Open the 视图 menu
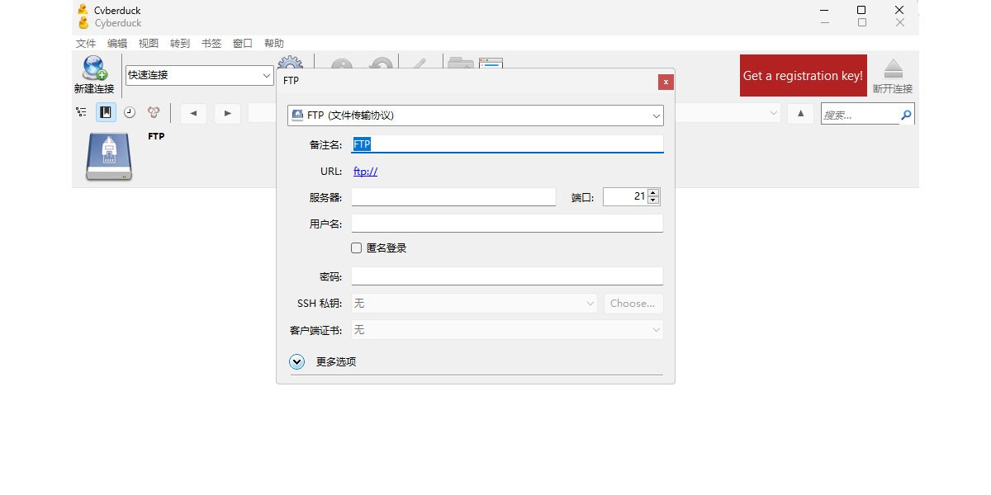The image size is (991, 495). point(149,44)
